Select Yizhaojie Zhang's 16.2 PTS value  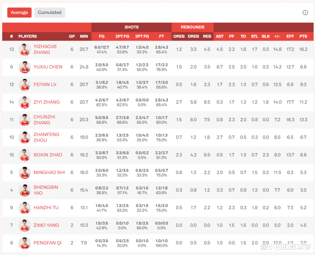[303, 49]
